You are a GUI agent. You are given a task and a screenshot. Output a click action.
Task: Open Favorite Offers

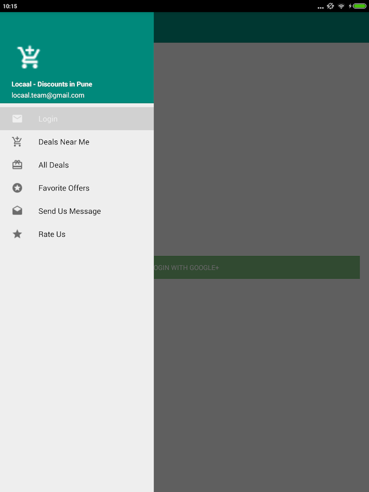tap(77, 188)
